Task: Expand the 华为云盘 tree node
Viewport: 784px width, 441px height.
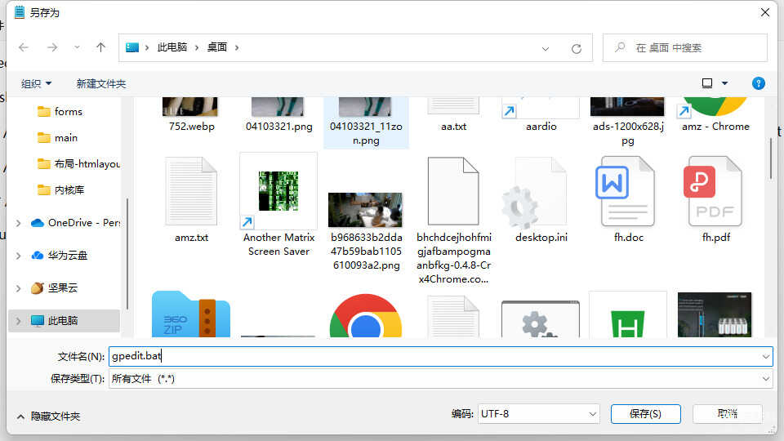Action: pyautogui.click(x=19, y=256)
